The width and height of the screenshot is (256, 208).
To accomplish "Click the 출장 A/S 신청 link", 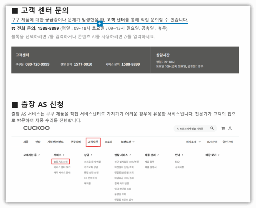I will tap(60, 161).
